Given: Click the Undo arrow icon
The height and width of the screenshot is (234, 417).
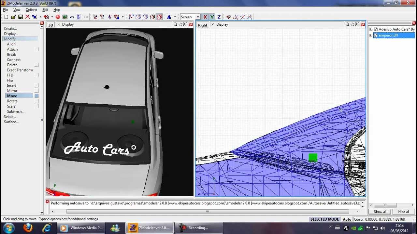Looking at the screenshot, I should tap(72, 17).
